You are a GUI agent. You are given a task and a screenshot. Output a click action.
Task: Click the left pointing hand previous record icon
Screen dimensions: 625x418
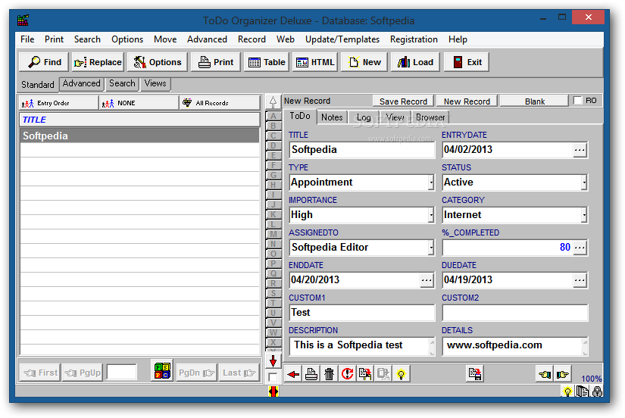(545, 374)
